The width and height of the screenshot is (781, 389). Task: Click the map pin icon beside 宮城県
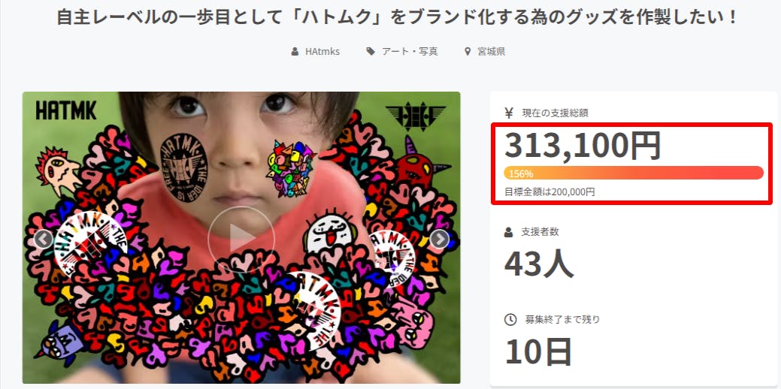pos(468,51)
